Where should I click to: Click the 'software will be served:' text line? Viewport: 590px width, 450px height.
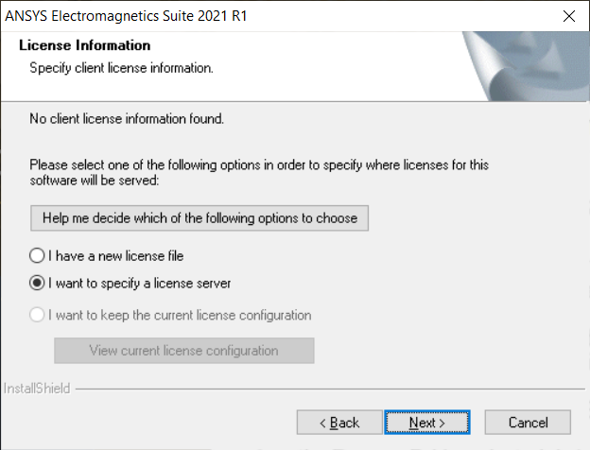pos(94,181)
